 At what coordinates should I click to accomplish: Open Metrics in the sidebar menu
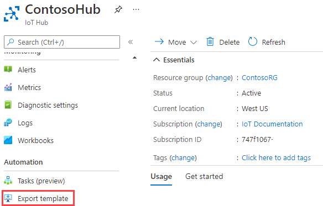(29, 87)
